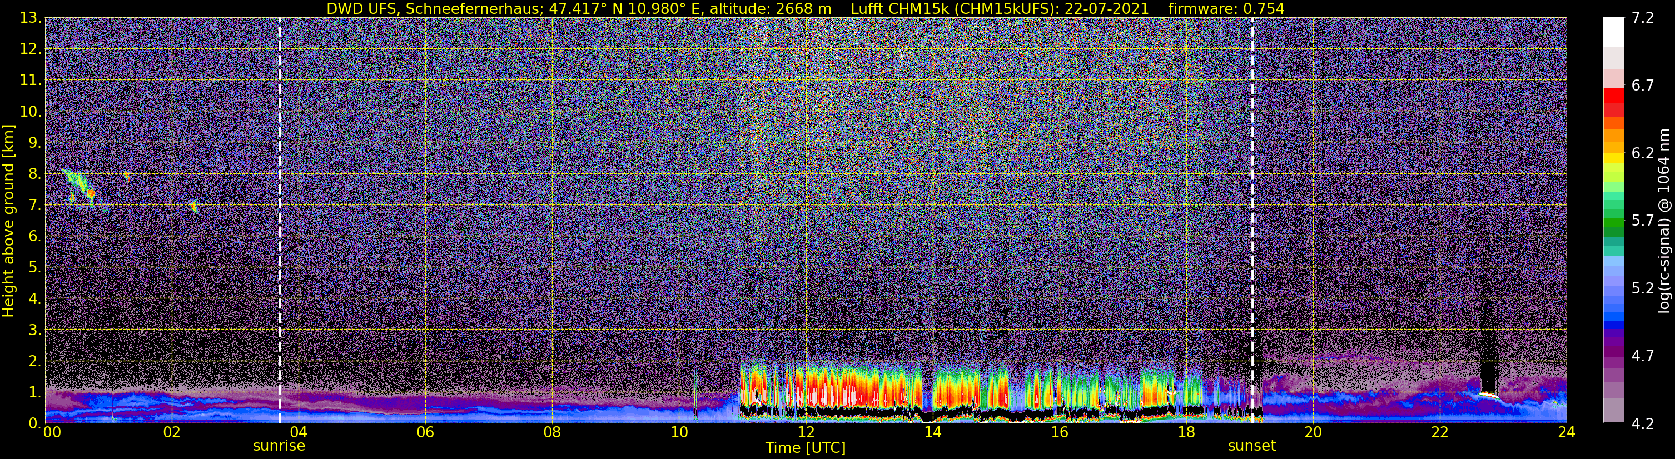Click the white segment of the colorbar
This screenshot has height=459, width=1675.
coord(1614,32)
